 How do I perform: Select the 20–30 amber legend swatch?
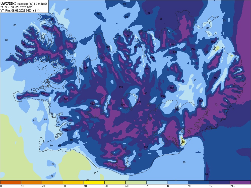(52, 182)
